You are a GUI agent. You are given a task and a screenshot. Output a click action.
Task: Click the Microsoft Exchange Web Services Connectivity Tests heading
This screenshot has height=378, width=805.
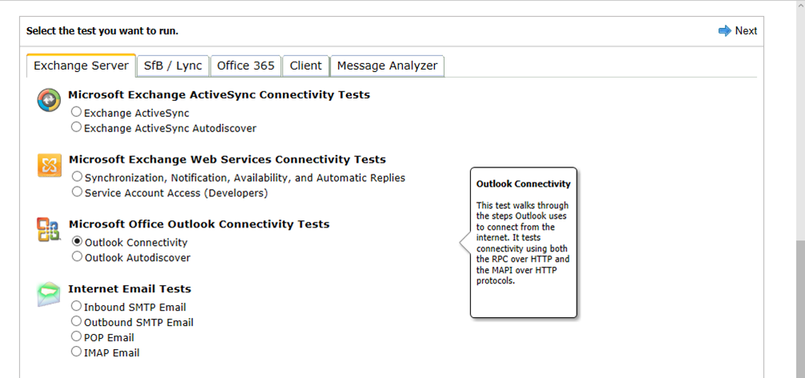(227, 159)
